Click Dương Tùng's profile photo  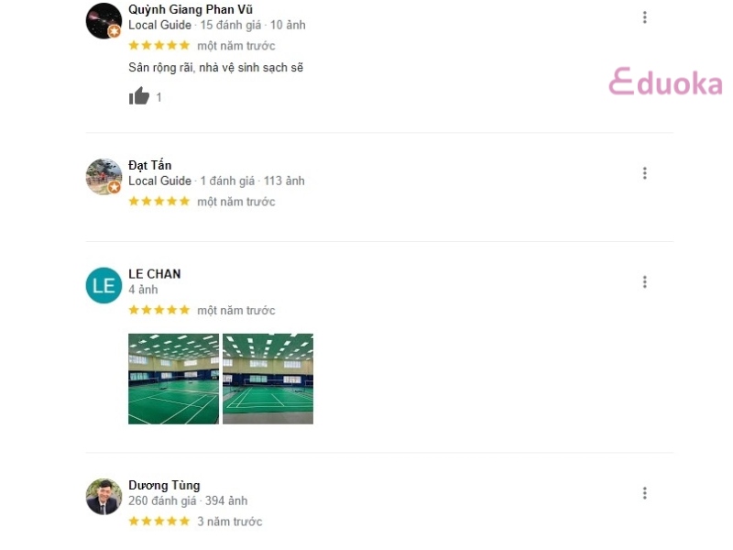tap(104, 497)
